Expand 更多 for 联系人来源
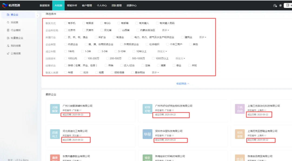The height and width of the screenshot is (161, 292). [154, 72]
